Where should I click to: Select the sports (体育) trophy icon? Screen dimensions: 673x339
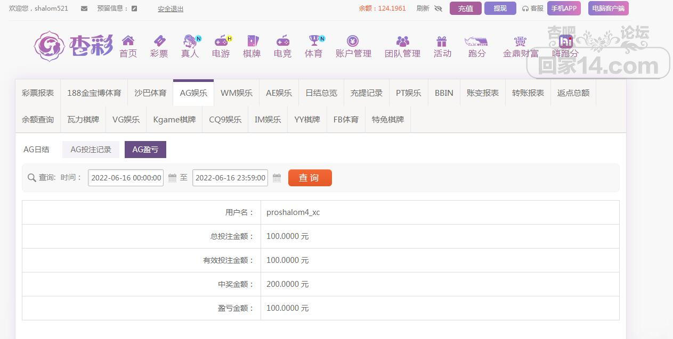pyautogui.click(x=313, y=41)
